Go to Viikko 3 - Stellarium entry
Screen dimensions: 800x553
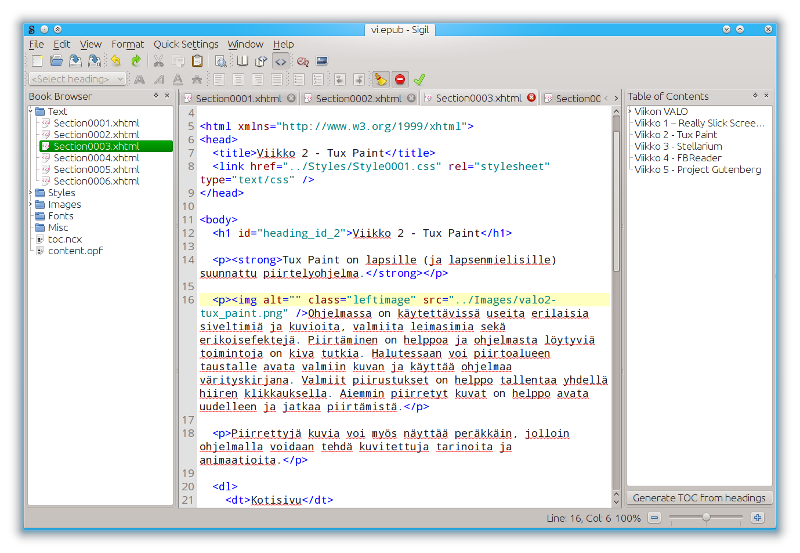678,146
